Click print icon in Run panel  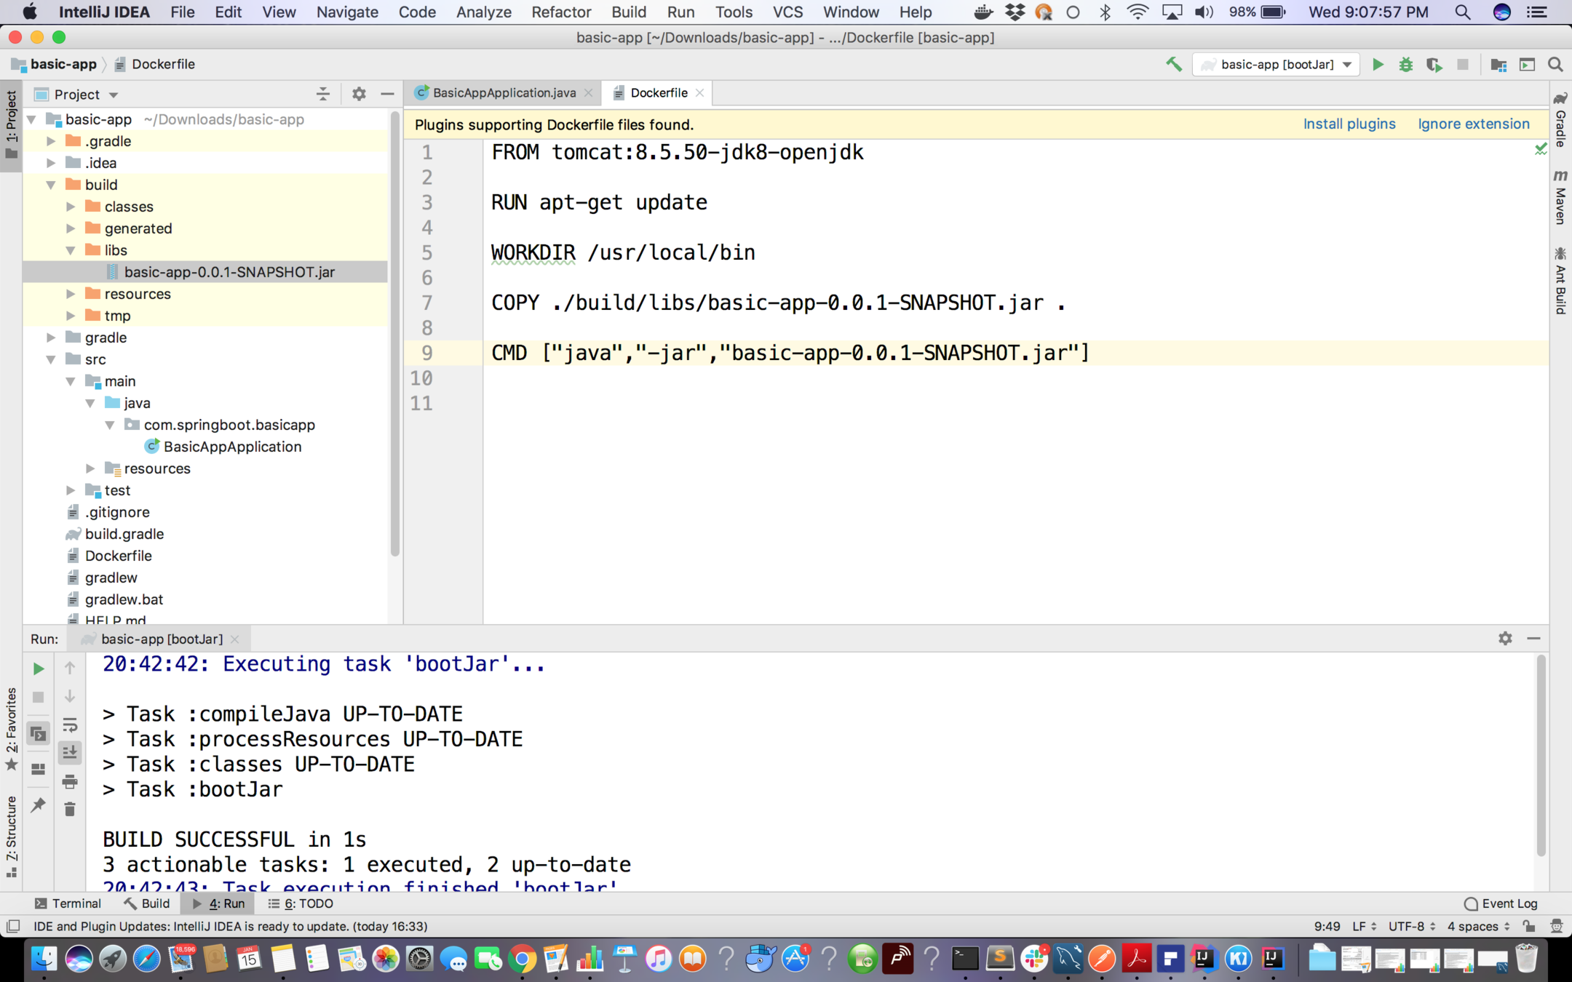coord(70,782)
